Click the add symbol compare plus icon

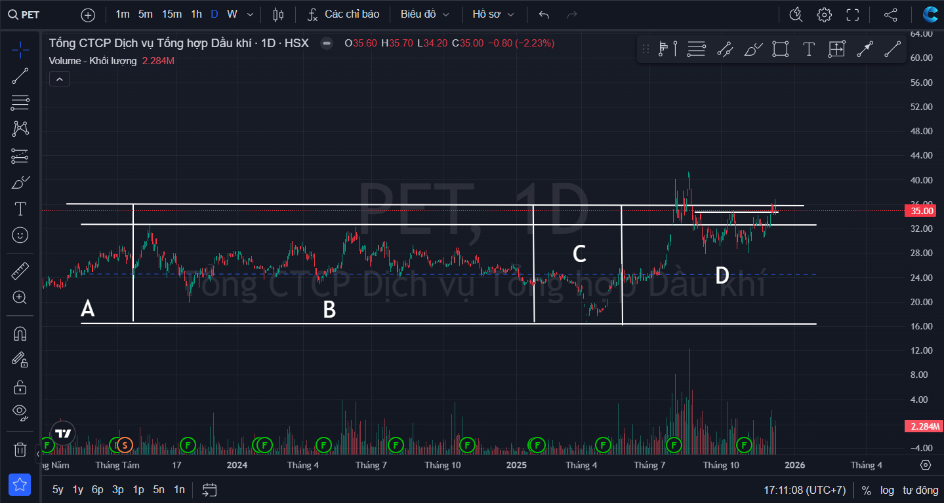pos(88,14)
